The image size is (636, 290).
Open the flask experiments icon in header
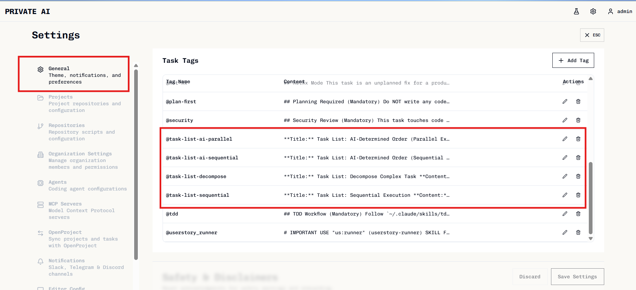click(x=576, y=11)
